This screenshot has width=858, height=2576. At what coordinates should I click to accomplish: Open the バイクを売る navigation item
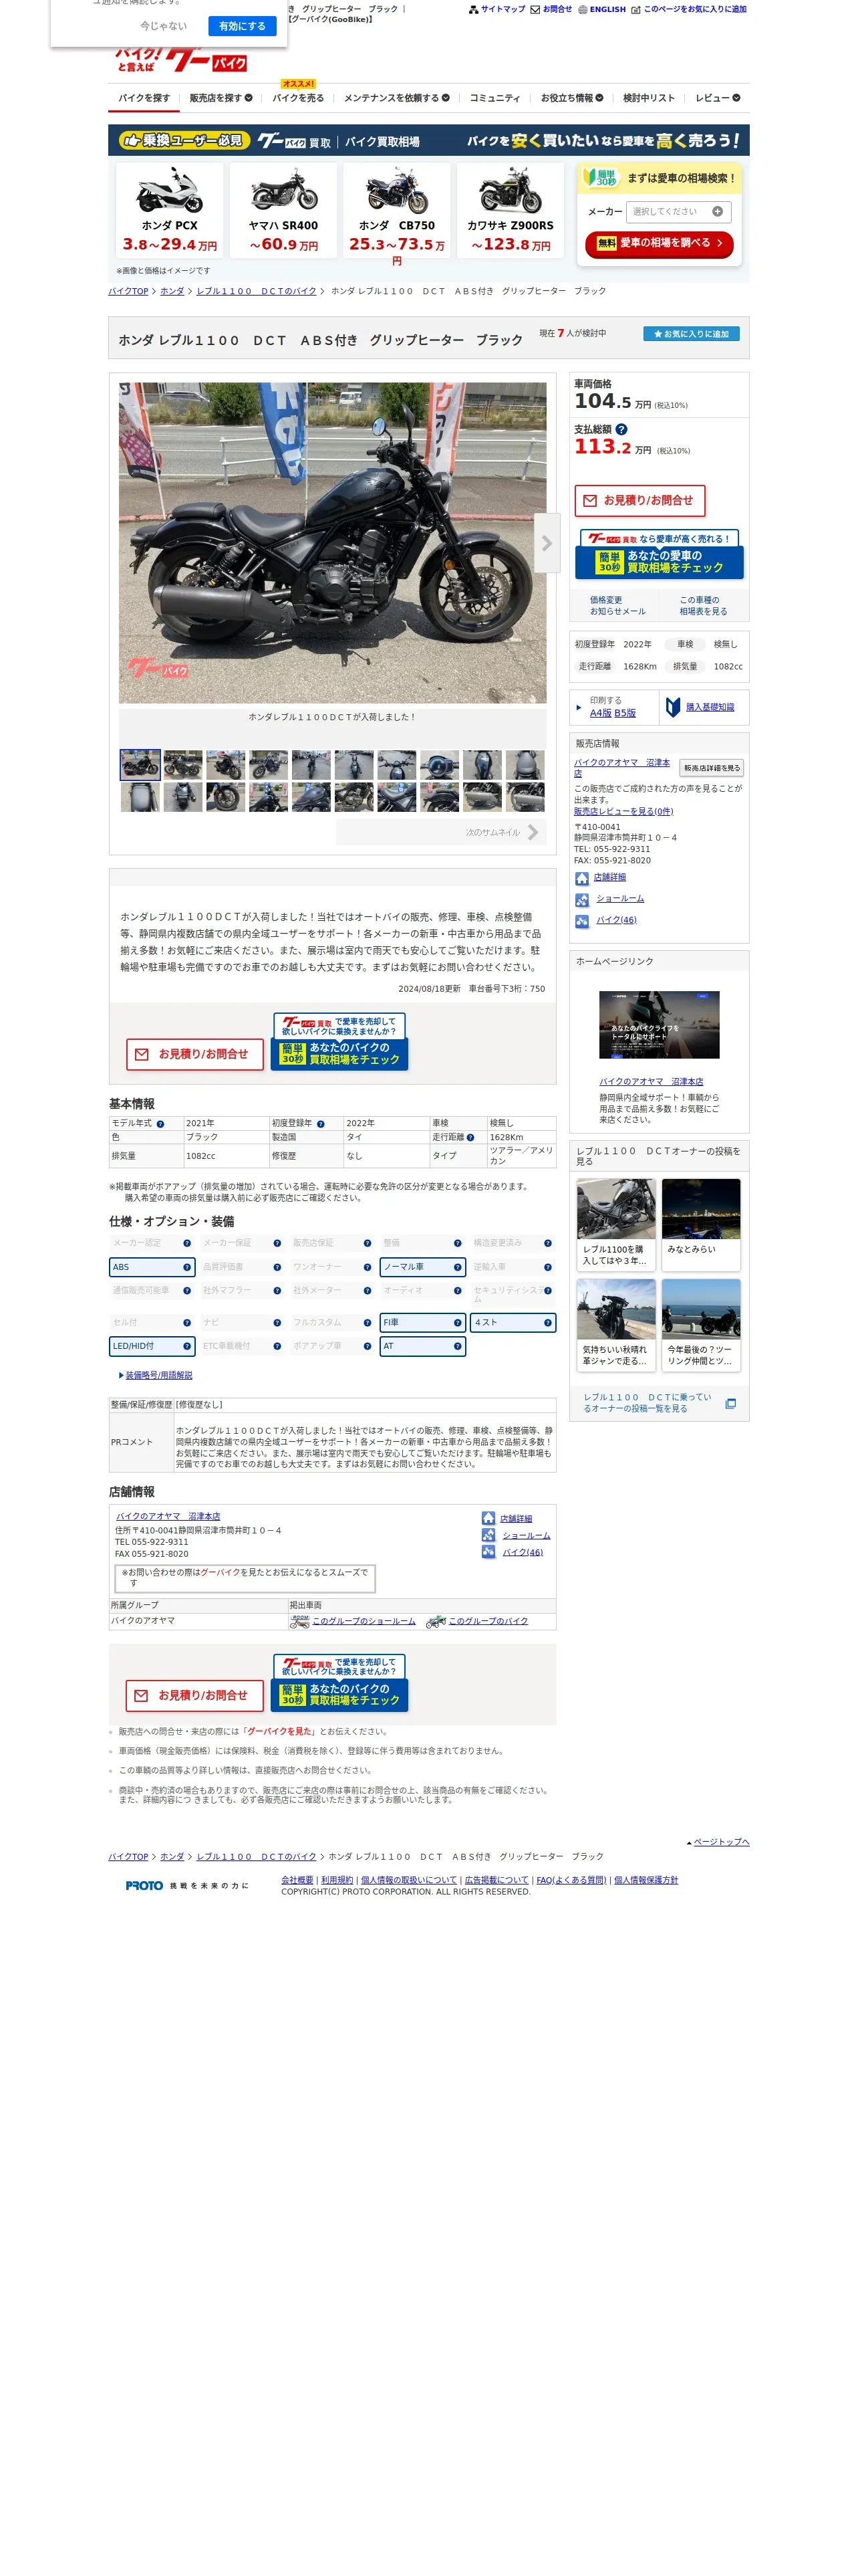(x=297, y=98)
